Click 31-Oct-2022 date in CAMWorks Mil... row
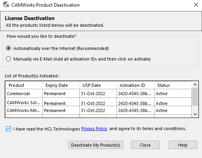 point(98,110)
